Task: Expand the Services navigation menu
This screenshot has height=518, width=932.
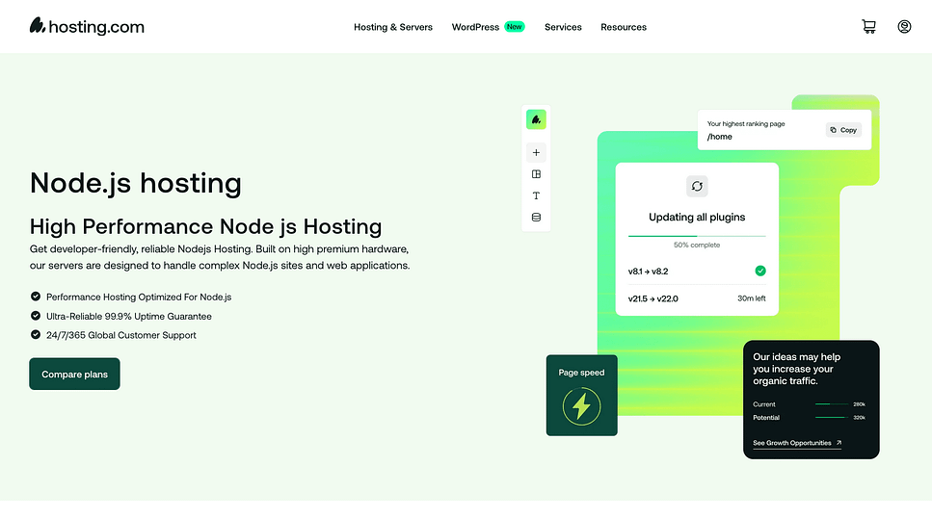Action: [x=563, y=27]
